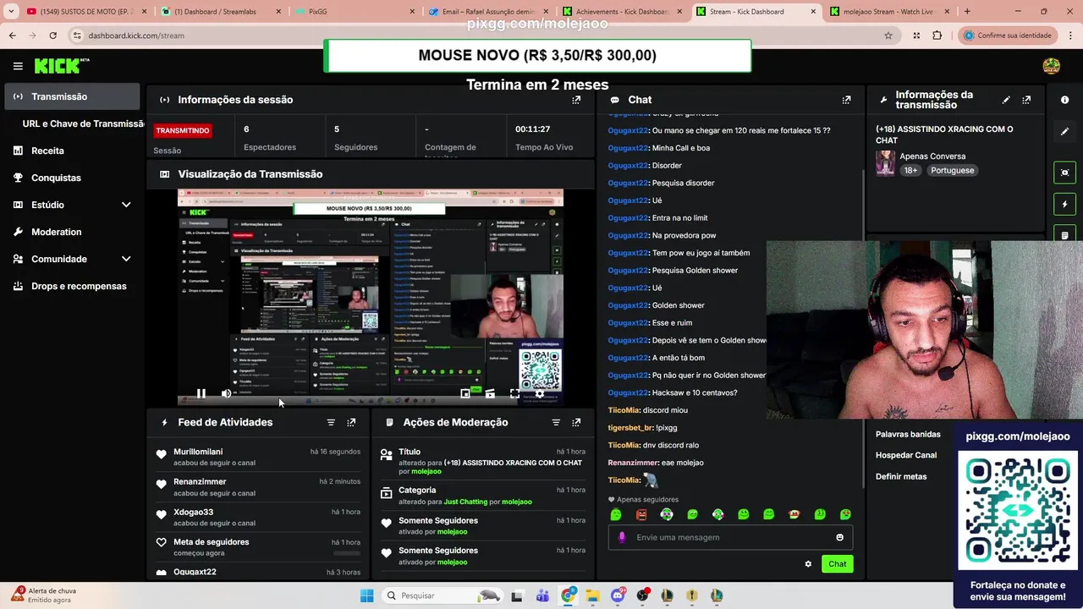Image resolution: width=1083 pixels, height=609 pixels.
Task: Click the camera-frame icon in right rail
Action: click(x=1064, y=173)
